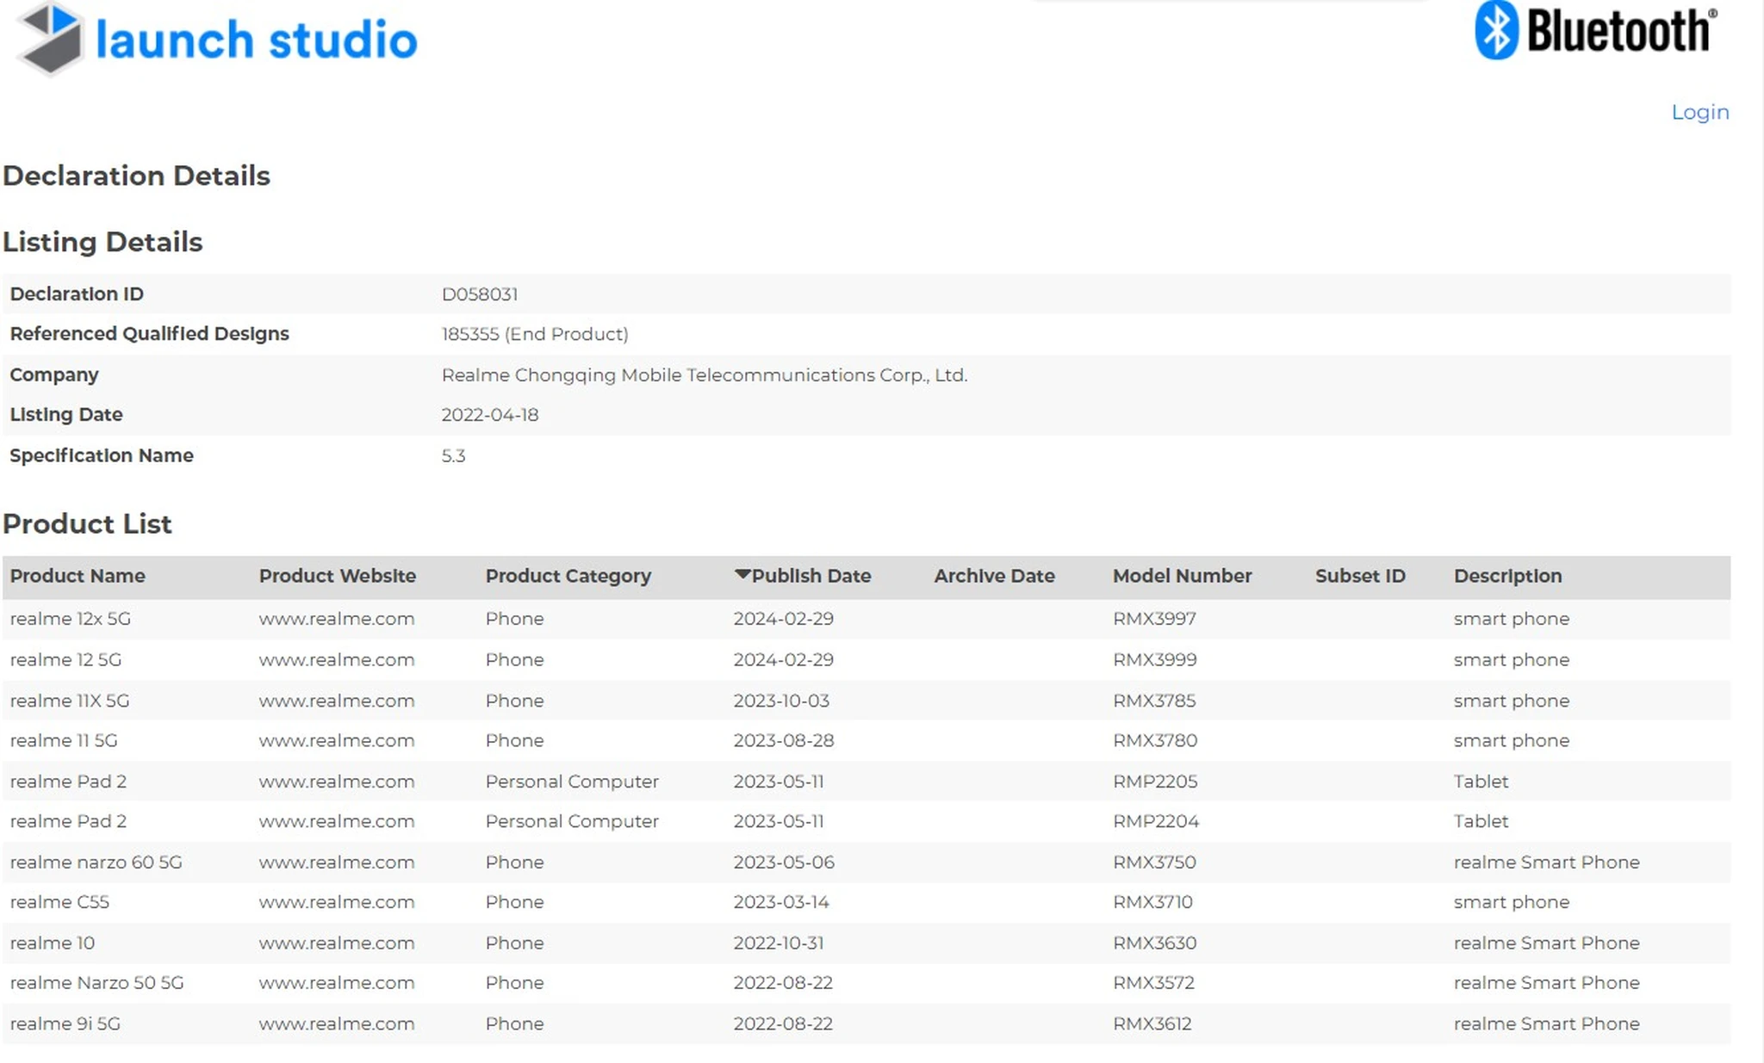Image resolution: width=1764 pixels, height=1063 pixels.
Task: Click realme Smart Phone description for RMX3750
Action: tap(1546, 862)
